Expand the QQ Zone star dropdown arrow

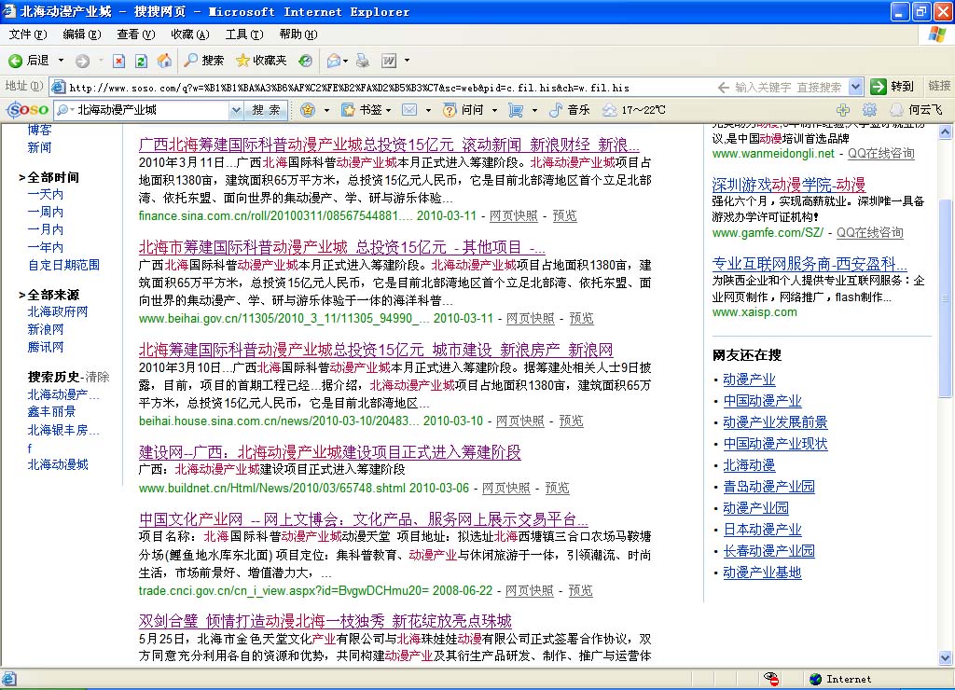pyautogui.click(x=326, y=110)
